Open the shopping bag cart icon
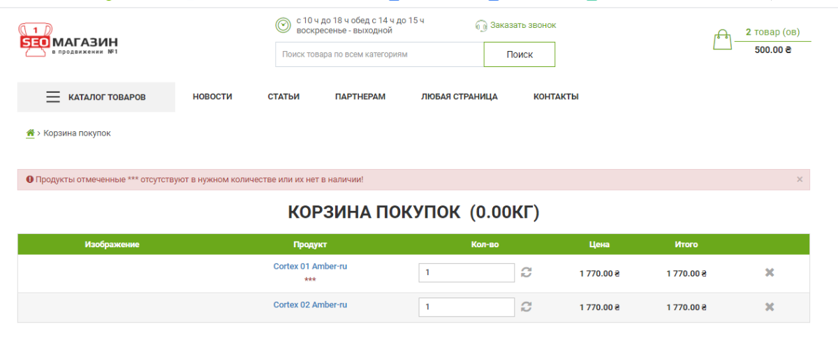Image resolution: width=838 pixels, height=352 pixels. [x=722, y=40]
